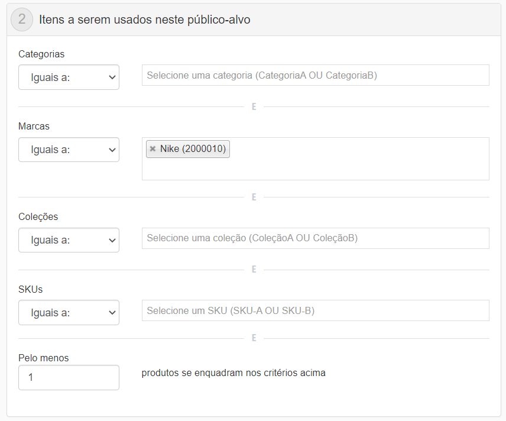
Task: Open the SKUs condition dropdown
Action: (x=69, y=312)
